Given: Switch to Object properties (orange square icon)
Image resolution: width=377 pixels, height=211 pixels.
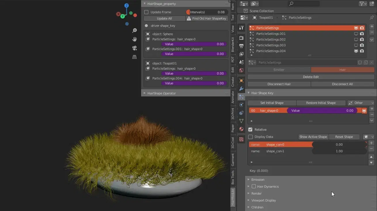Looking at the screenshot, I should [241, 81].
